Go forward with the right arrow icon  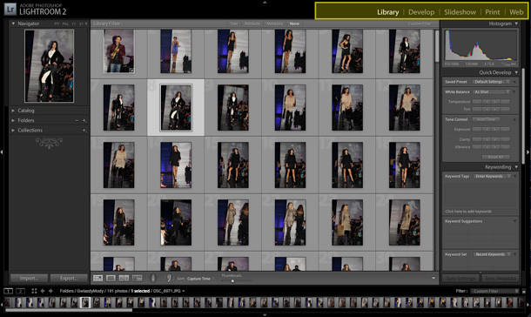click(50, 291)
